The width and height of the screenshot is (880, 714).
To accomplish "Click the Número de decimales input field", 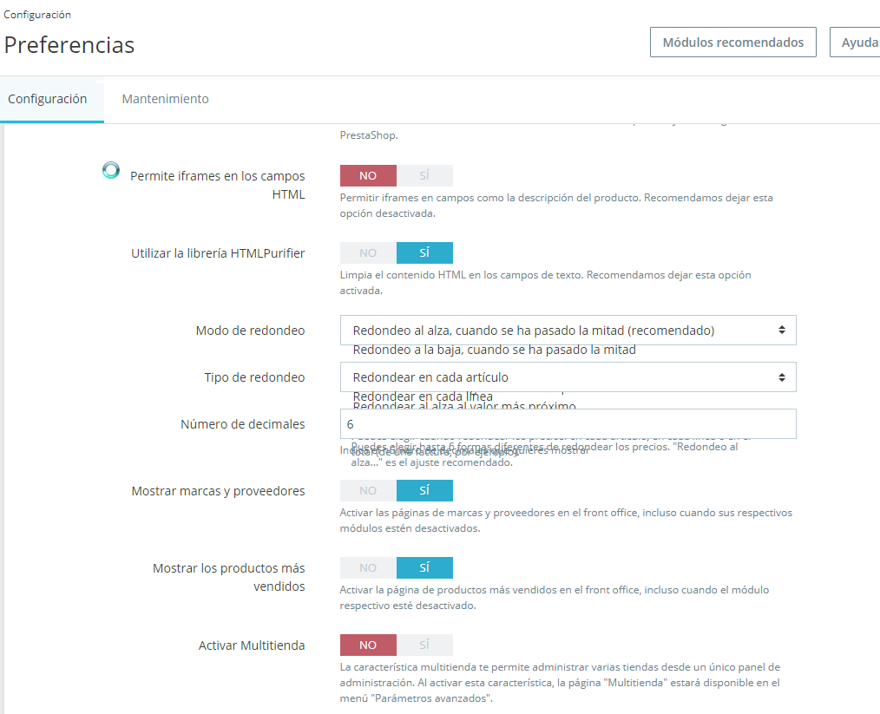I will [568, 424].
